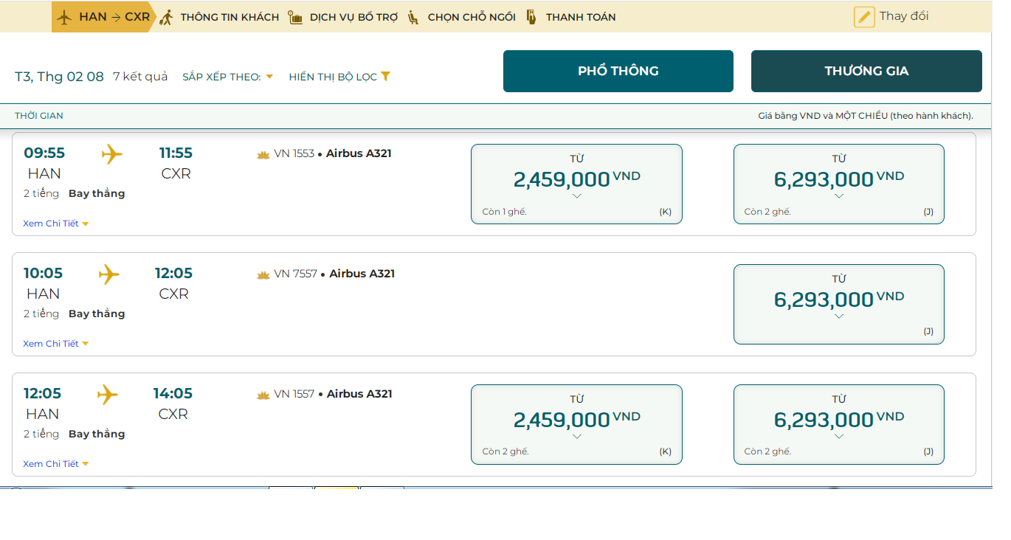1011x540 pixels.
Task: Expand Xem Chi Tiết for the 10:05 flight
Action: tap(55, 344)
